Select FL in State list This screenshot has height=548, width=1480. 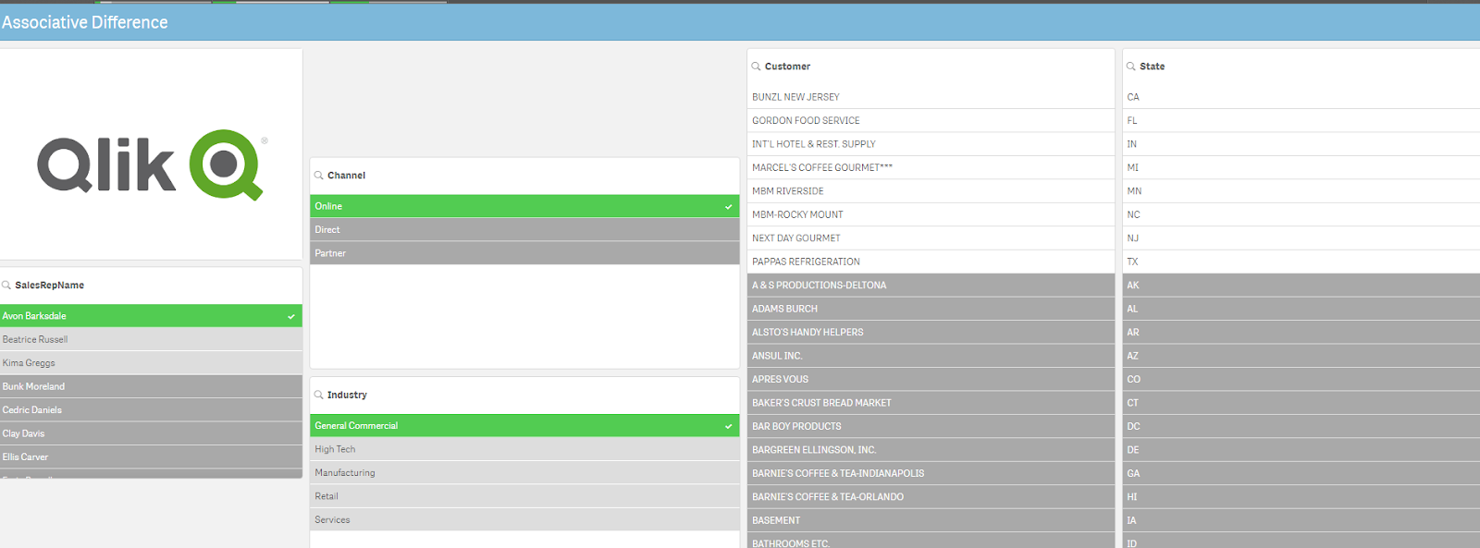pos(1301,120)
